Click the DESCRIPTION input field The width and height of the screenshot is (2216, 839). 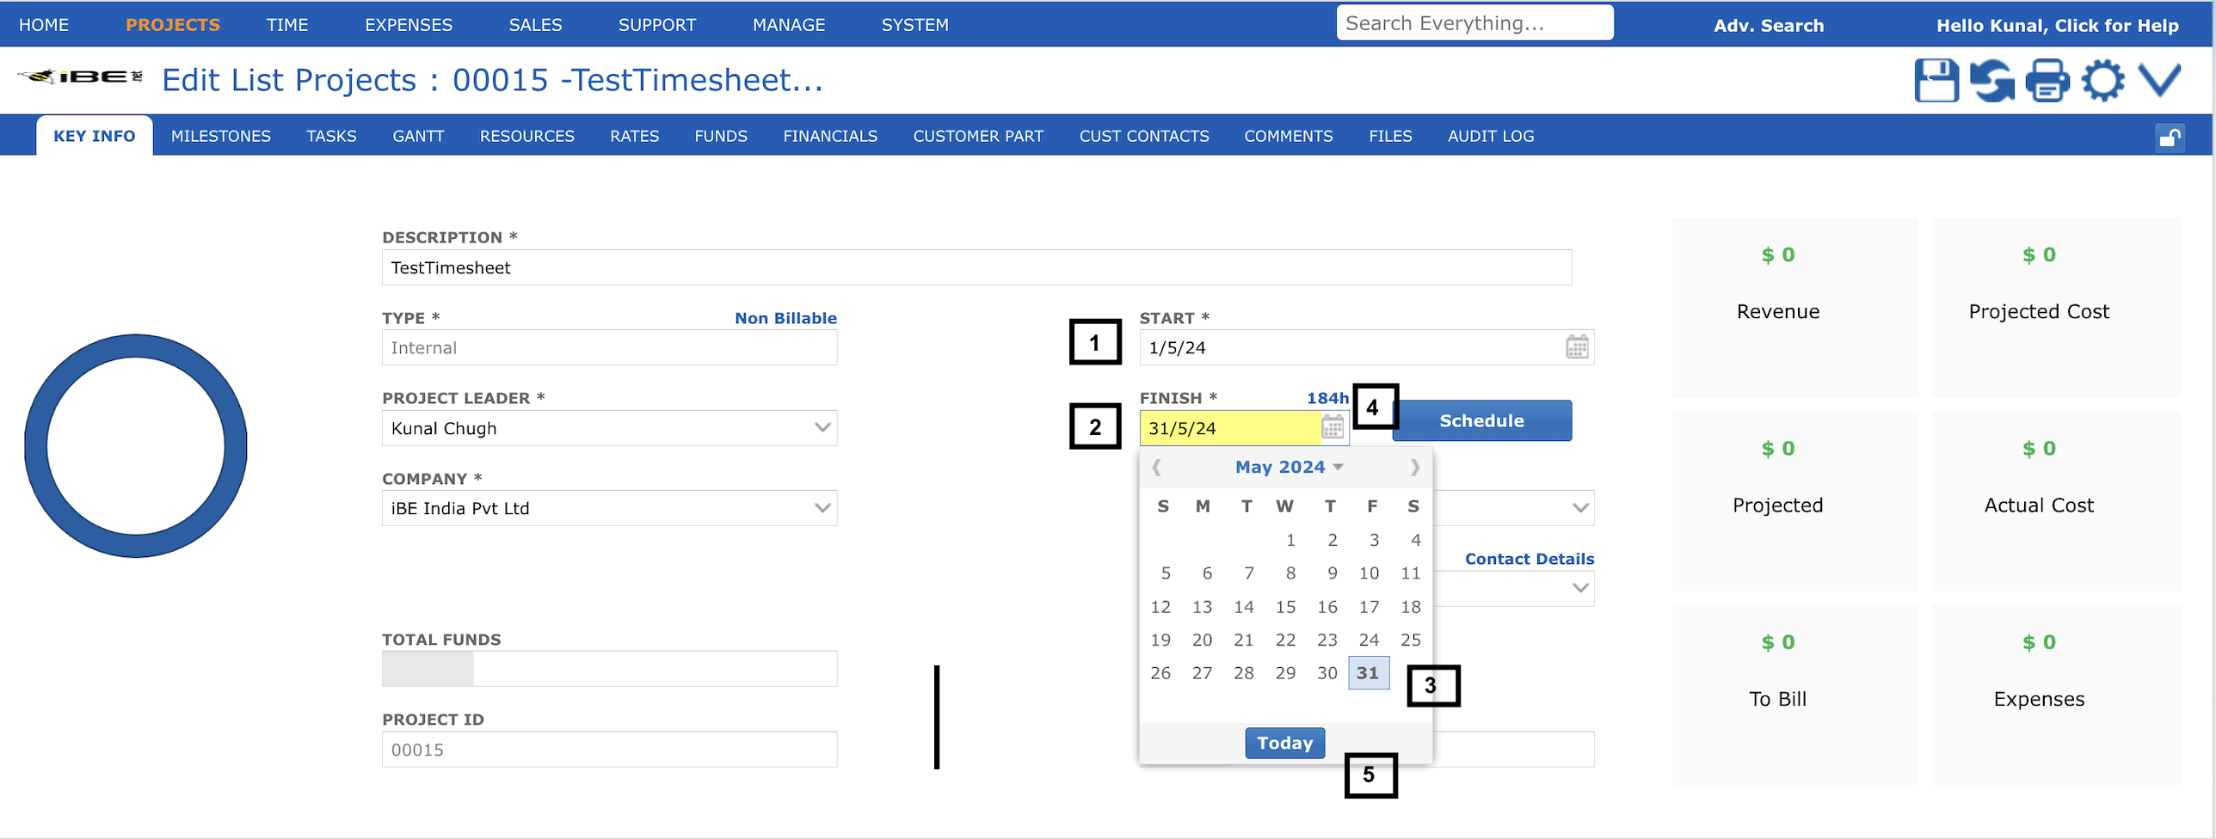976,267
